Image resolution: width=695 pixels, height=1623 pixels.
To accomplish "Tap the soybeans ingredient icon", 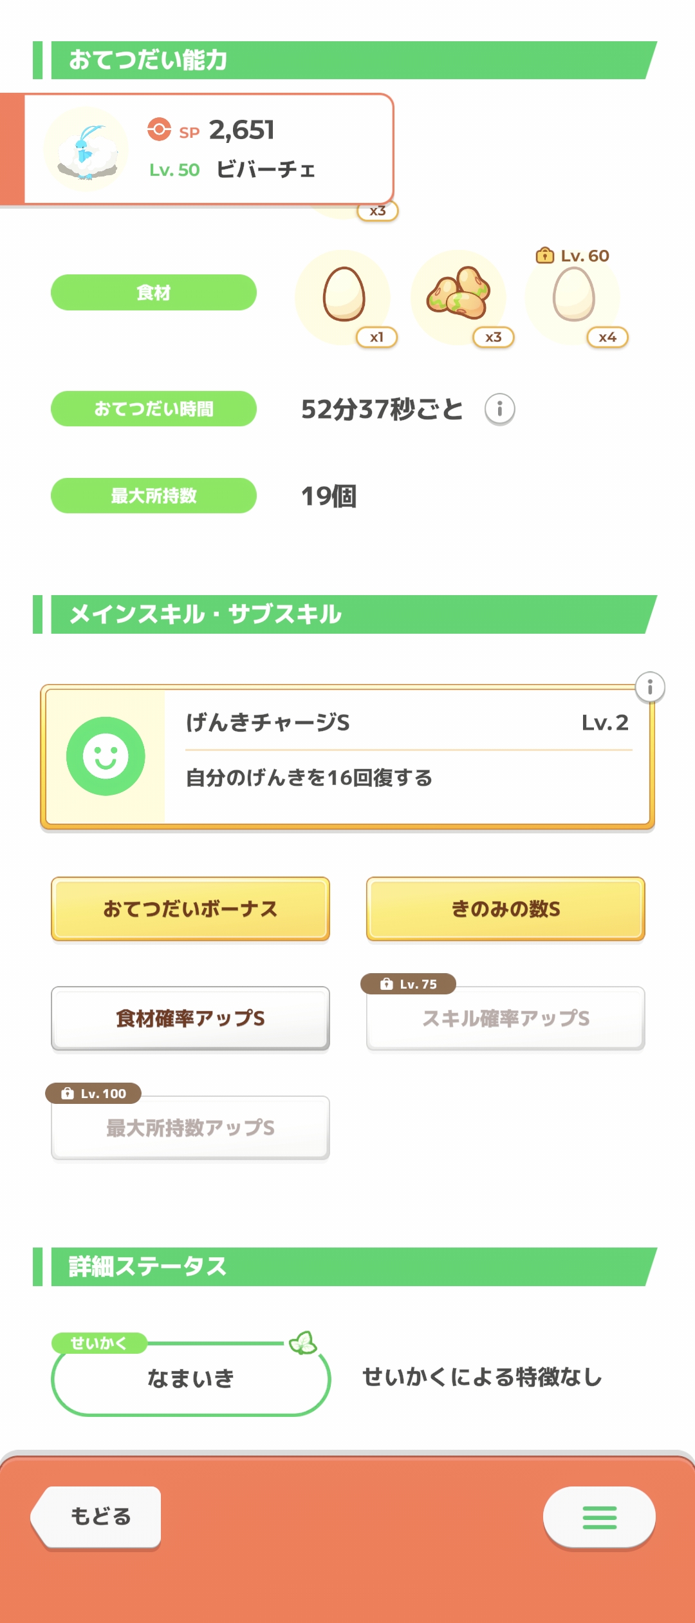I will (458, 296).
